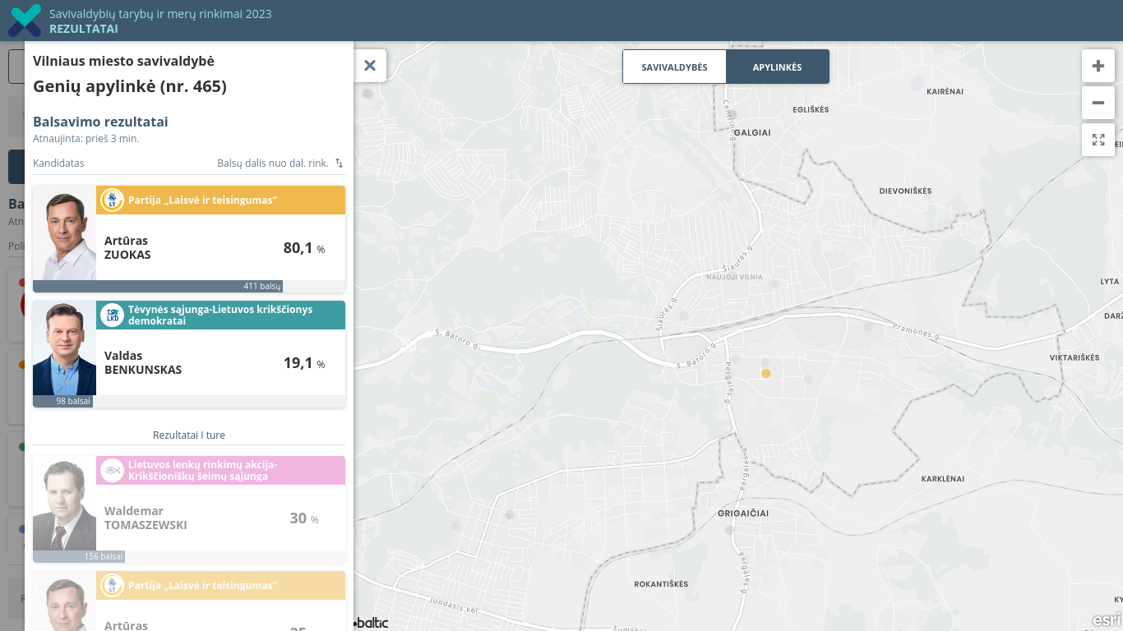Screen dimensions: 1123x631
Task: Open Artūras Zuokas candidate photo
Action: click(65, 237)
